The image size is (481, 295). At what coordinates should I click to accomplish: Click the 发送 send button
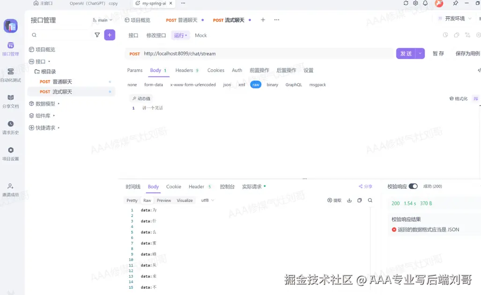(x=406, y=54)
